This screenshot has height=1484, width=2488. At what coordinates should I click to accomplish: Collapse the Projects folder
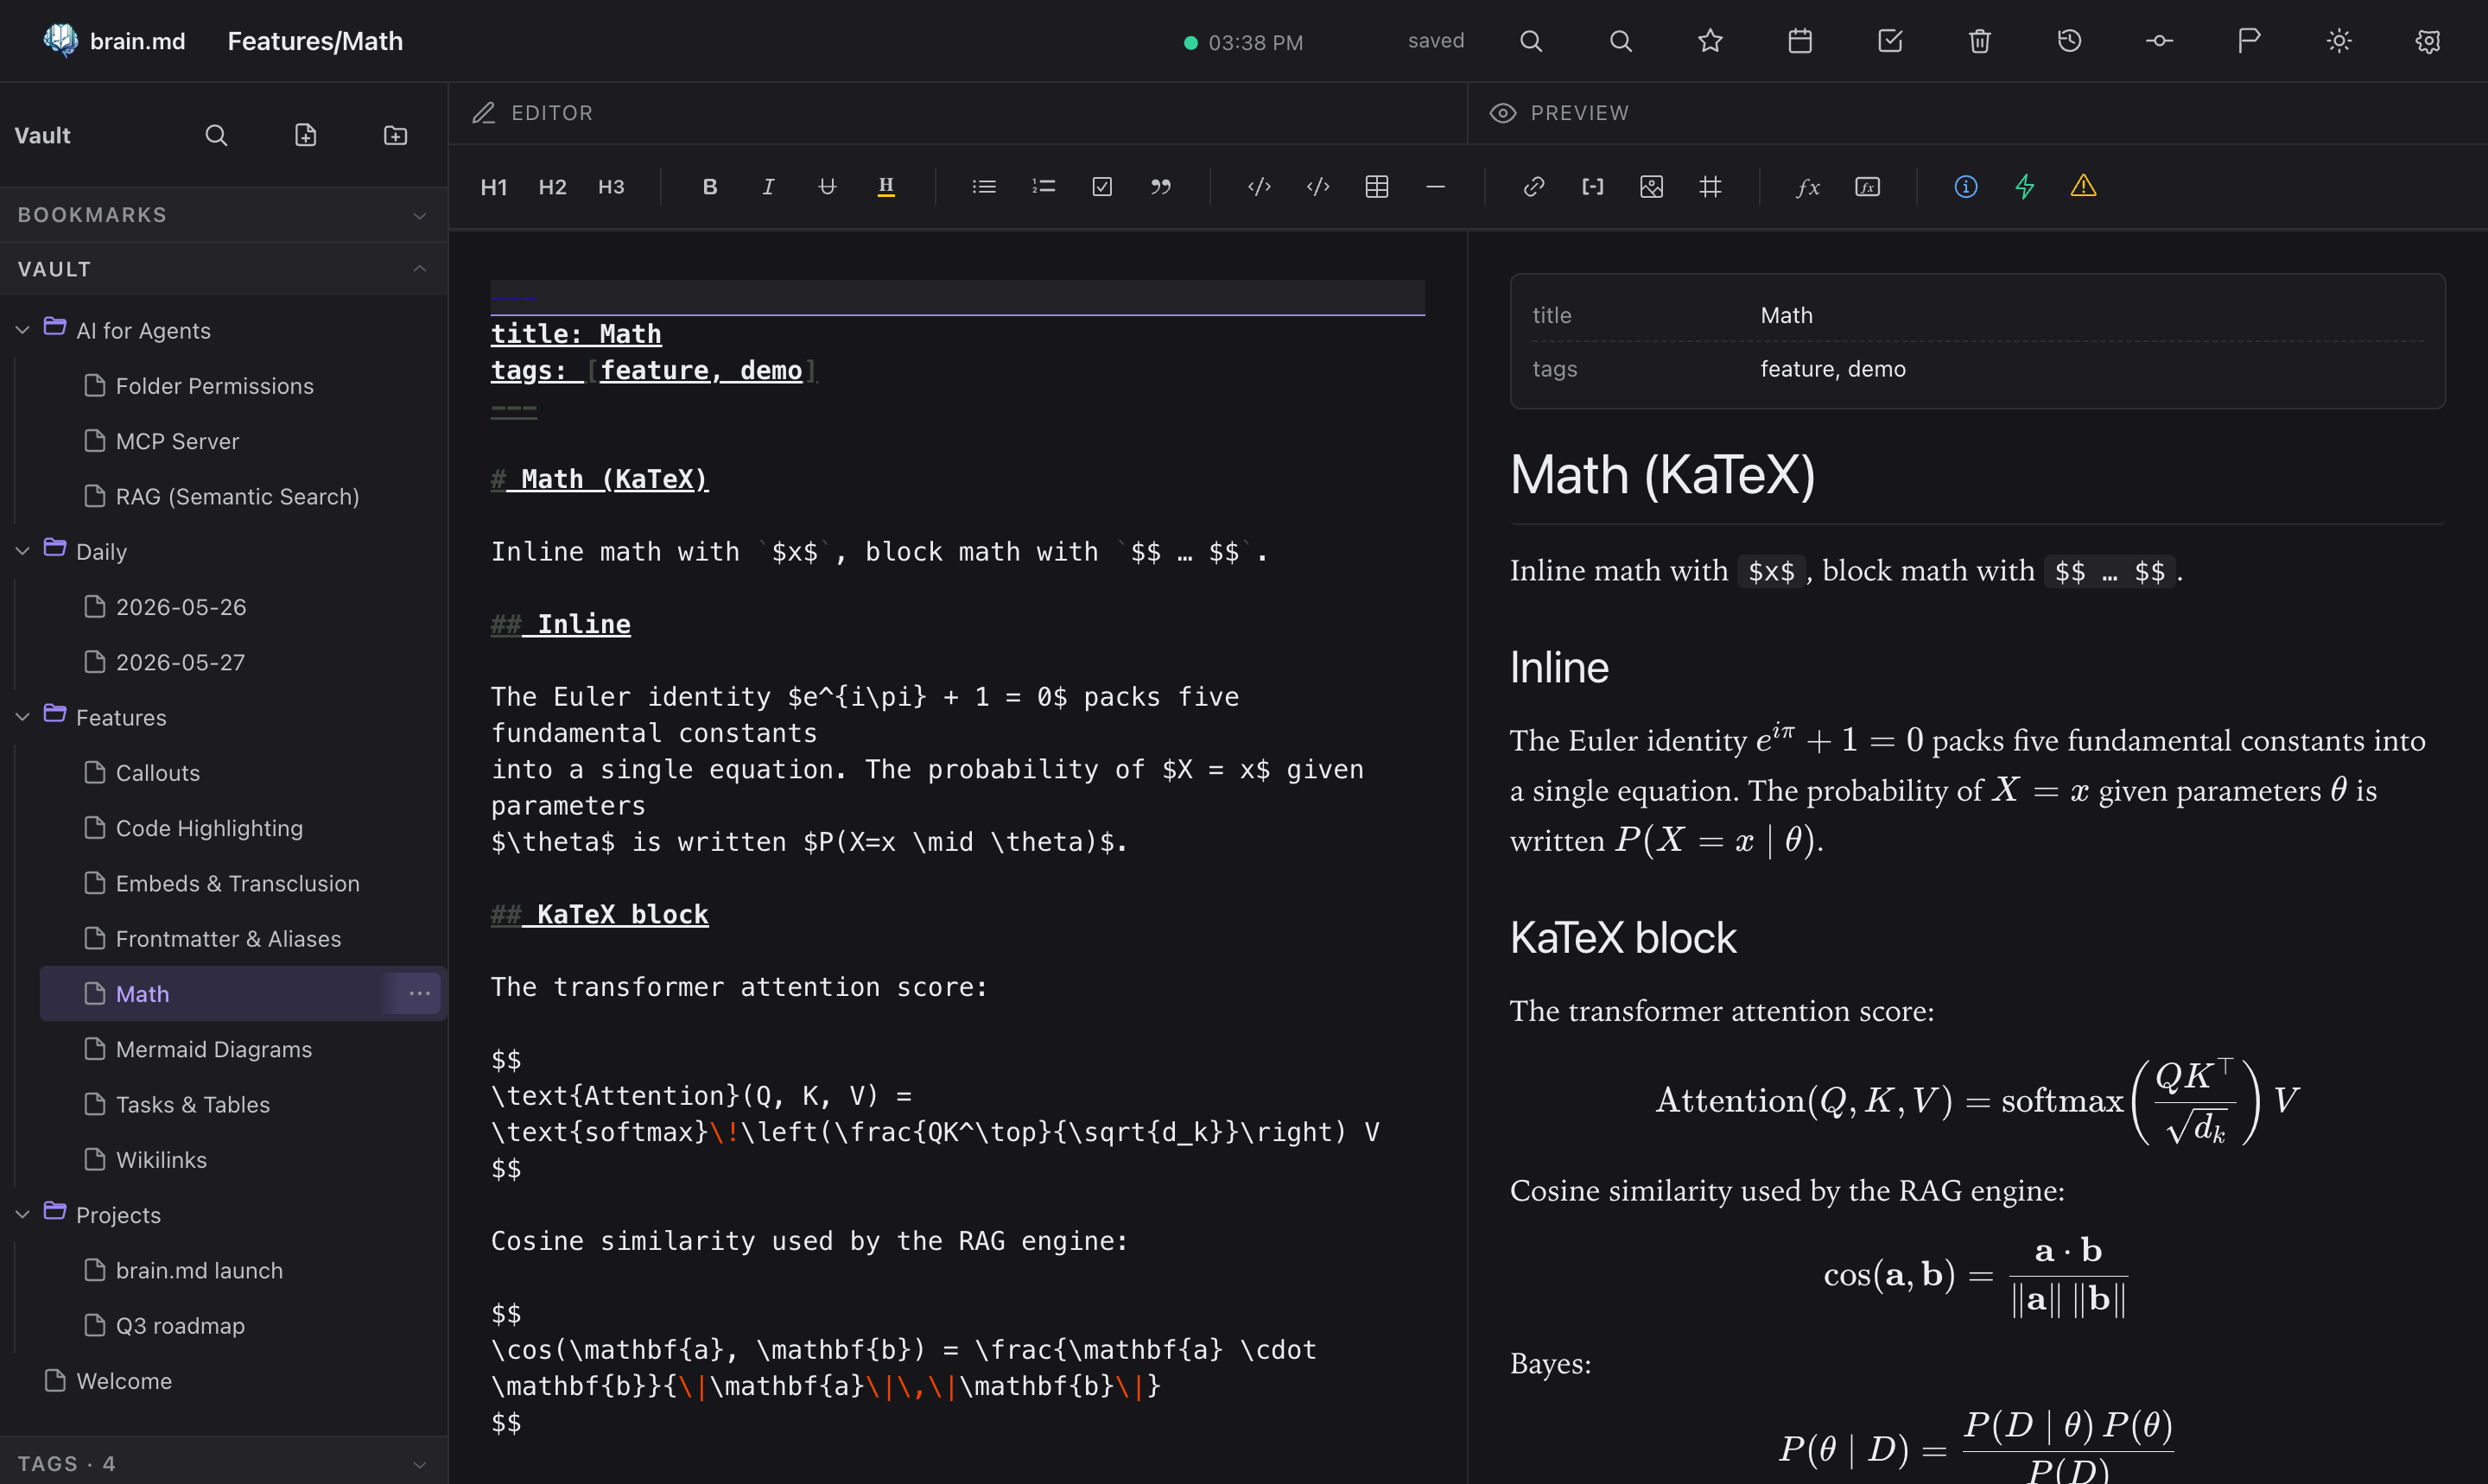pos(22,1215)
